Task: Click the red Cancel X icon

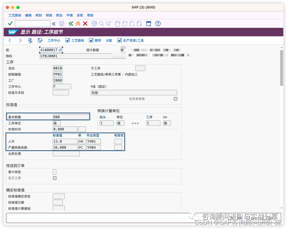Action: (85, 24)
